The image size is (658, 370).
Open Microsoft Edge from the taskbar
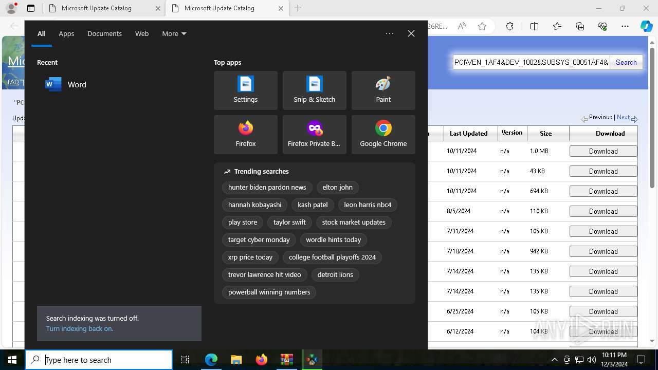point(211,360)
